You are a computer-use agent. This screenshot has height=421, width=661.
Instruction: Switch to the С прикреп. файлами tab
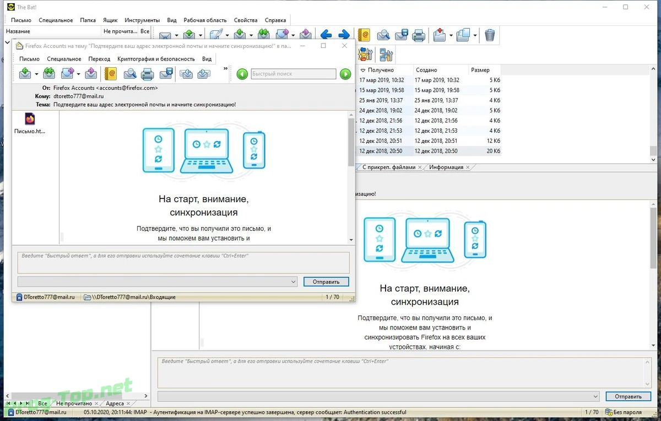(x=388, y=167)
